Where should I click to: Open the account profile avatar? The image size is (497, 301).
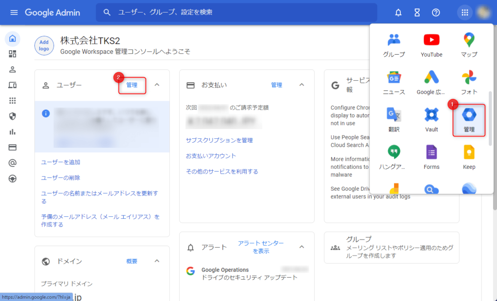point(484,13)
